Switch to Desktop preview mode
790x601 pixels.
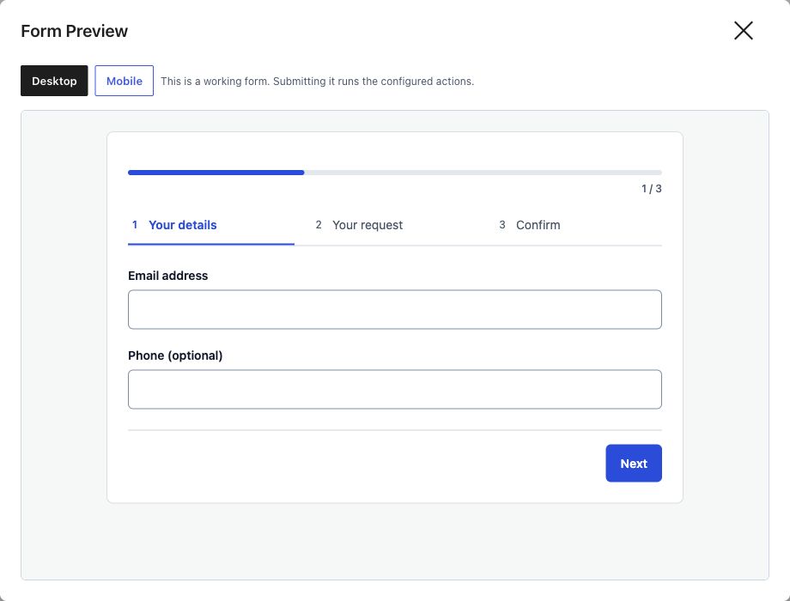point(54,81)
